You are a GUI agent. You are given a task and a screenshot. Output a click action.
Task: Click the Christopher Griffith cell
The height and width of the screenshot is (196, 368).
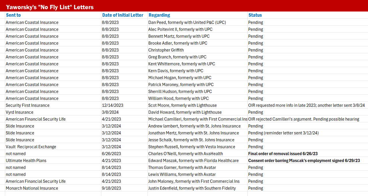(166, 50)
